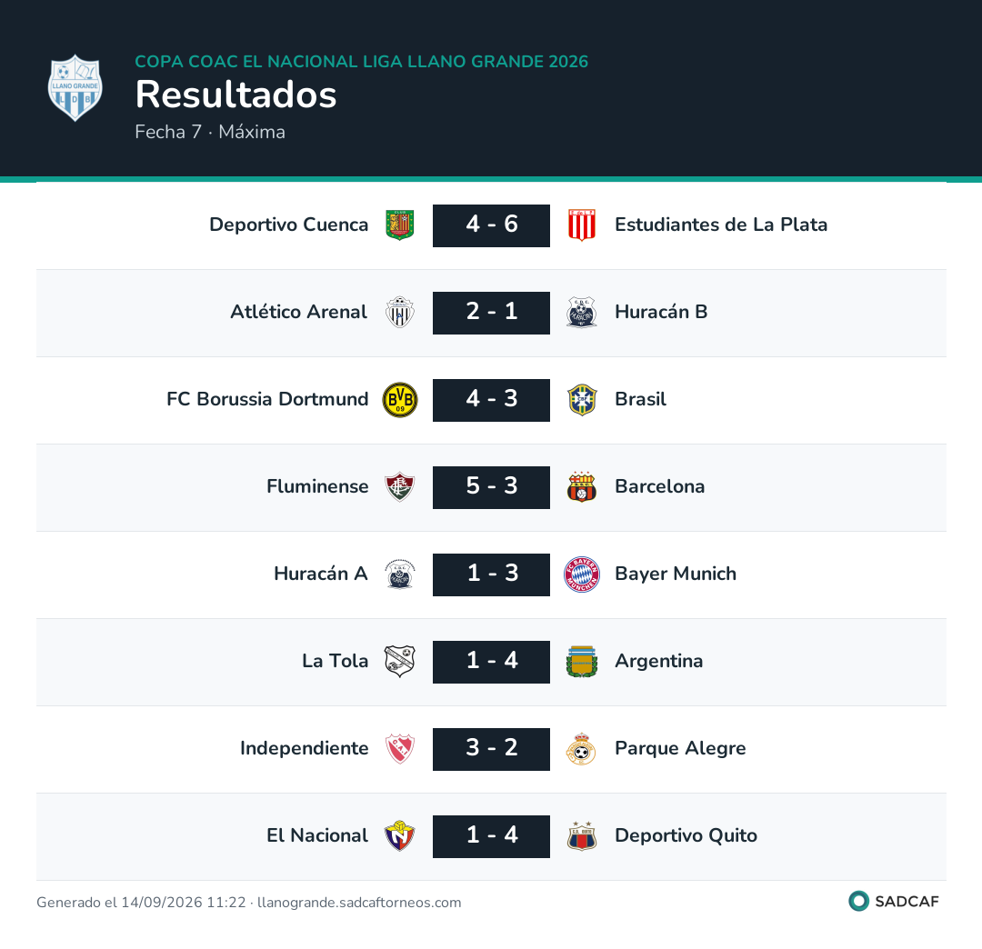This screenshot has width=982, height=949.
Task: Select the La Tola team name
Action: [335, 661]
